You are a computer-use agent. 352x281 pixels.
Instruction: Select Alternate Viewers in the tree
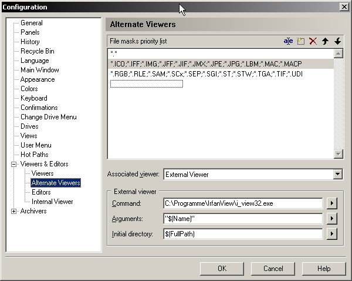coord(56,183)
